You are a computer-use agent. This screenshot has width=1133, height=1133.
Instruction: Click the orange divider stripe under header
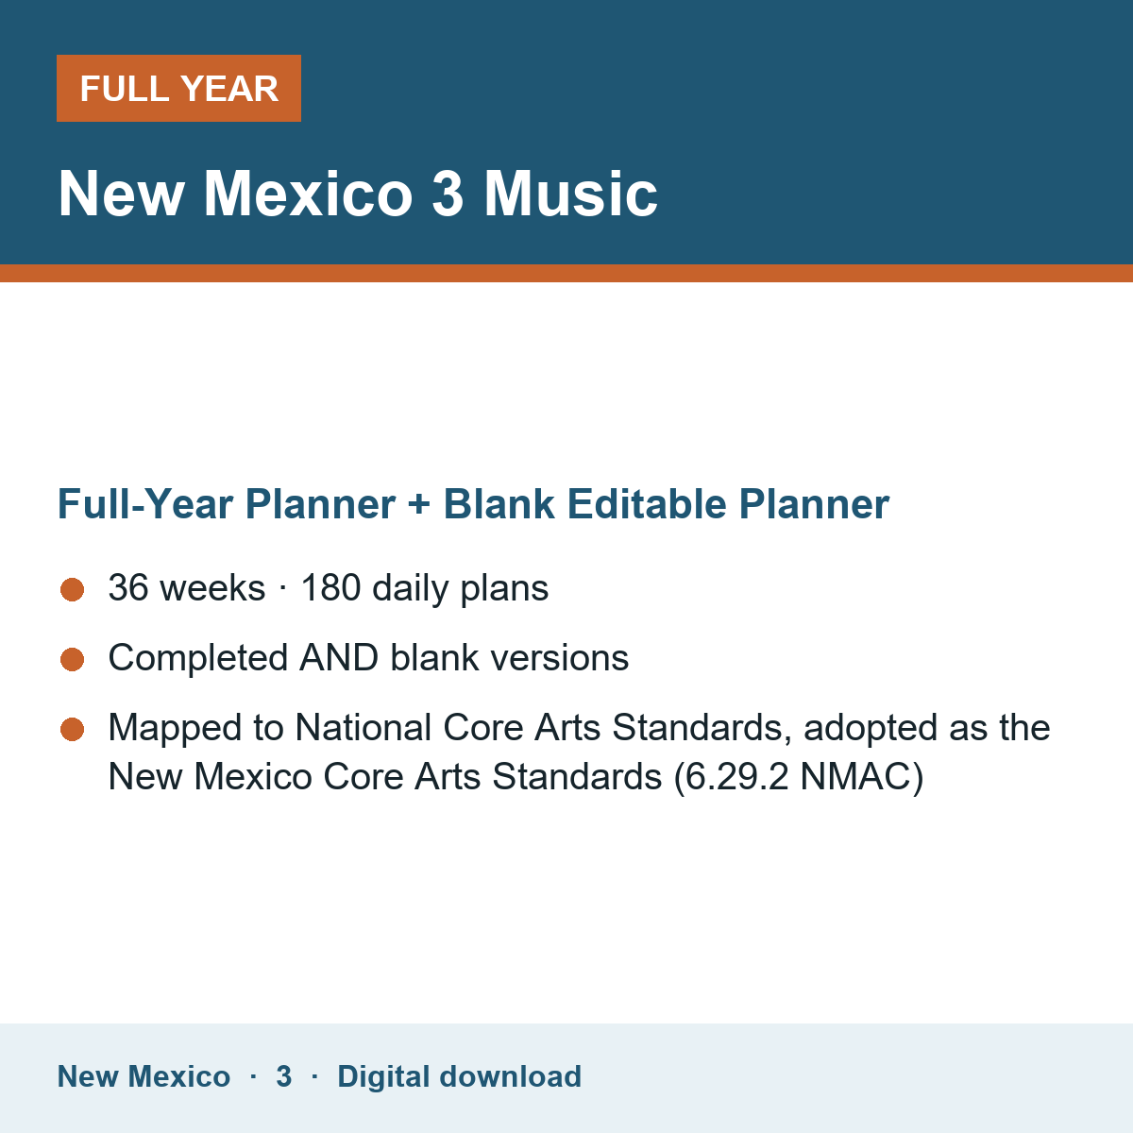pyautogui.click(x=566, y=273)
